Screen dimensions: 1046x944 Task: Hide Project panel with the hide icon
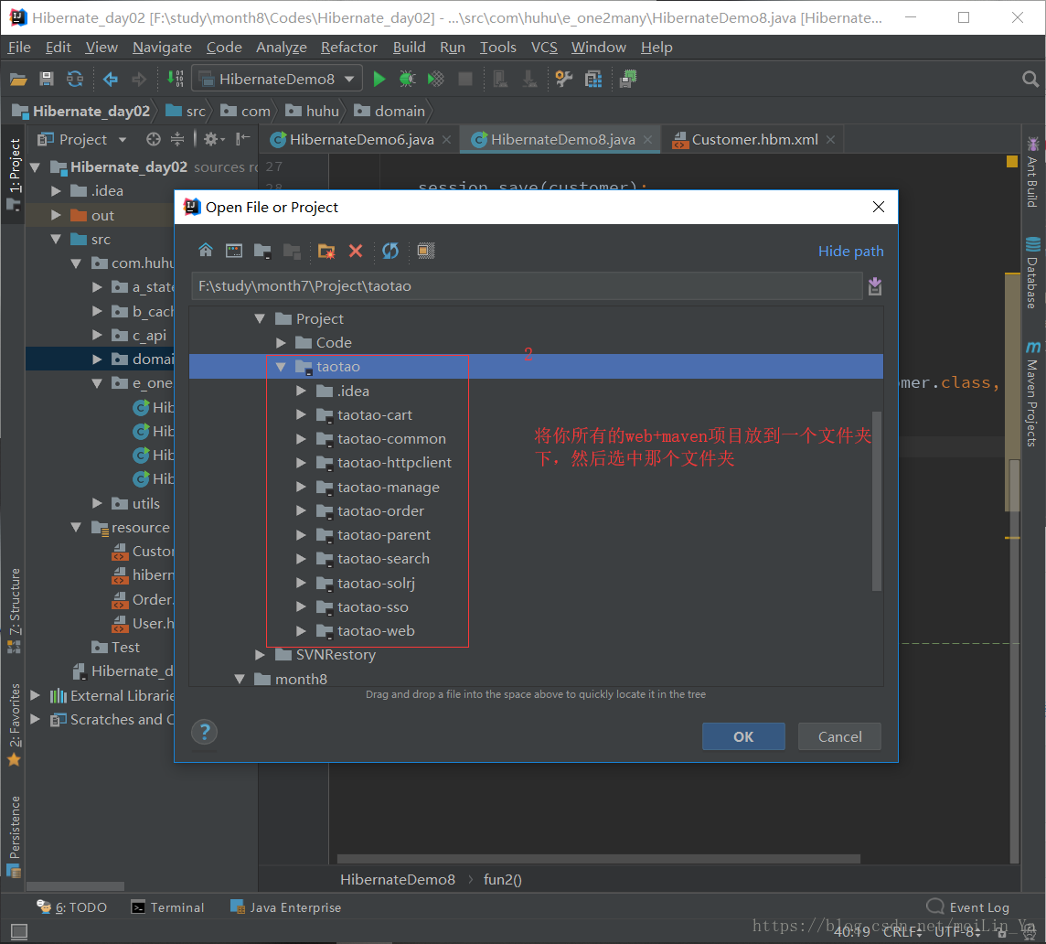[x=243, y=139]
